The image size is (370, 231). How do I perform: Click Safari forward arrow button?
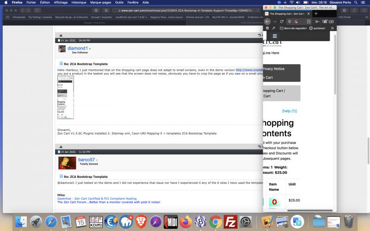(28, 10)
